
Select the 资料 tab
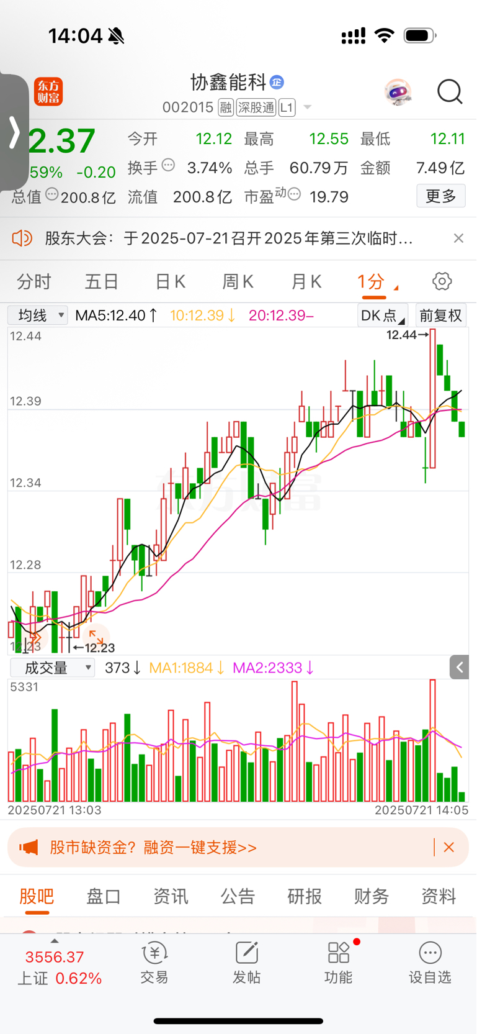[x=439, y=896]
